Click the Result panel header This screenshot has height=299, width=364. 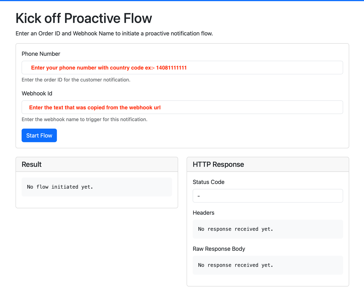point(97,165)
